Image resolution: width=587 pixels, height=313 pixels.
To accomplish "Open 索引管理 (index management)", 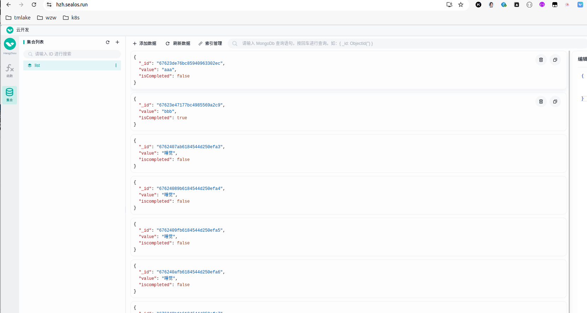I will click(x=210, y=44).
